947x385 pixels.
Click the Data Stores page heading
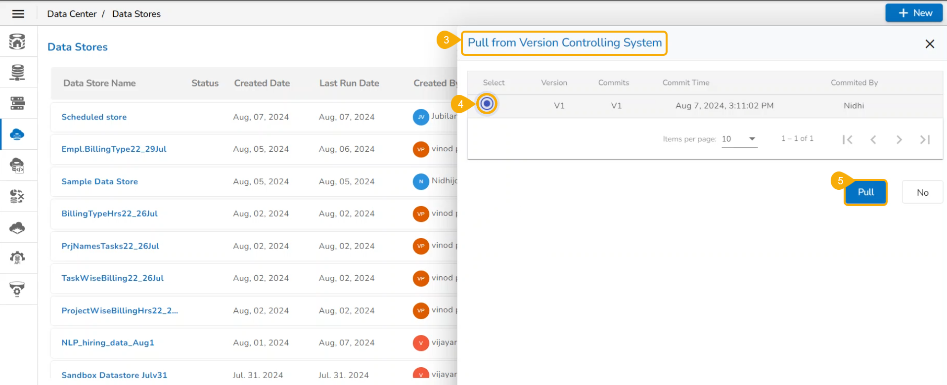[x=78, y=47]
